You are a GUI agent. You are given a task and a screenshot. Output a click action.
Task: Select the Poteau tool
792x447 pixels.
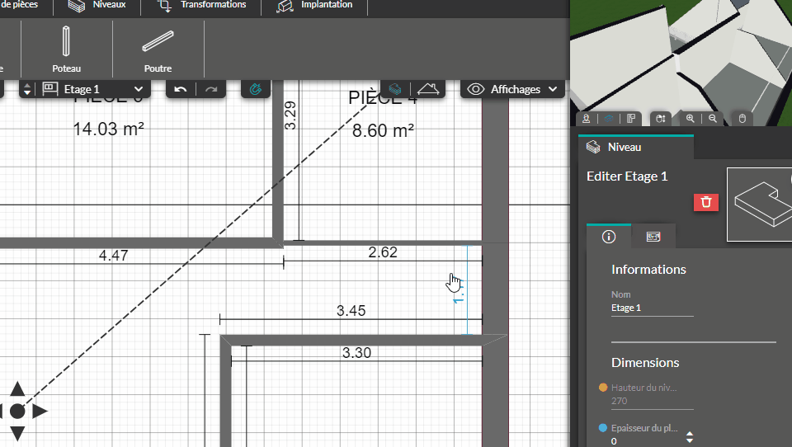(67, 48)
